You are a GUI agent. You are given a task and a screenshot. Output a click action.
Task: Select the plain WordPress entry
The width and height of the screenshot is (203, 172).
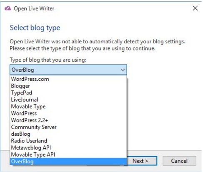[68, 113]
